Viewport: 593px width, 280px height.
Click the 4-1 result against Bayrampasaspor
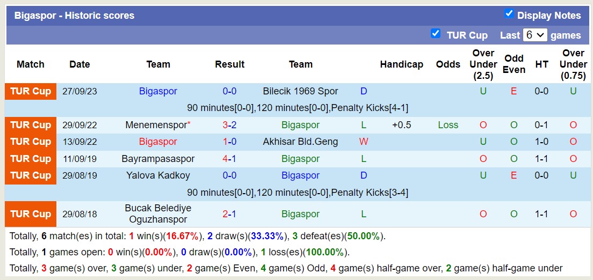pos(229,159)
